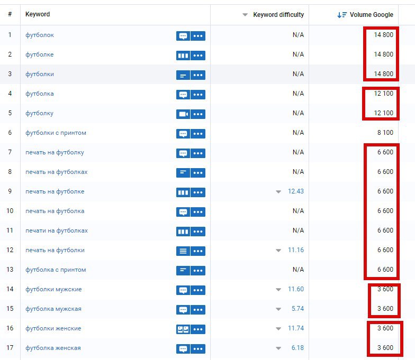Sort by Volume Google column
This screenshot has width=415, height=360.
click(x=365, y=15)
